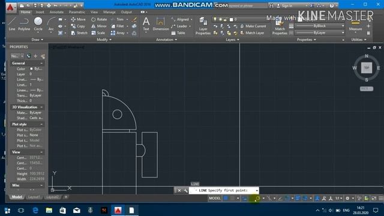Collapse the View properties section
The height and width of the screenshot is (216, 384).
[x=41, y=152]
